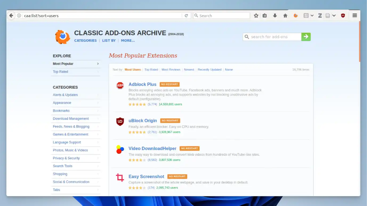This screenshot has width=367, height=206.
Task: Click the home icon in the toolbar
Action: click(285, 15)
